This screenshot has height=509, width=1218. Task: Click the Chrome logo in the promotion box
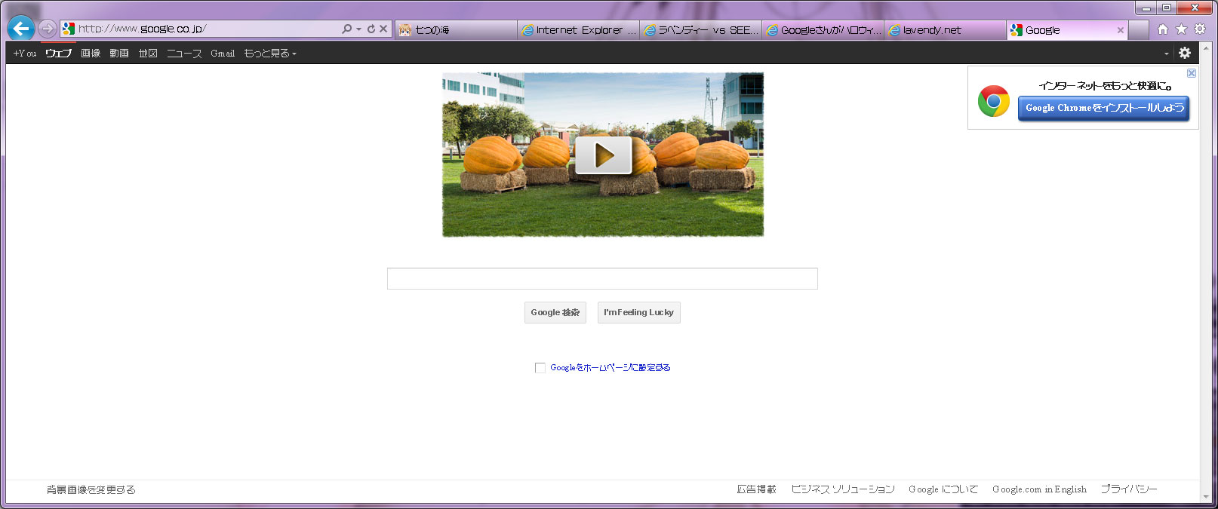click(x=994, y=101)
